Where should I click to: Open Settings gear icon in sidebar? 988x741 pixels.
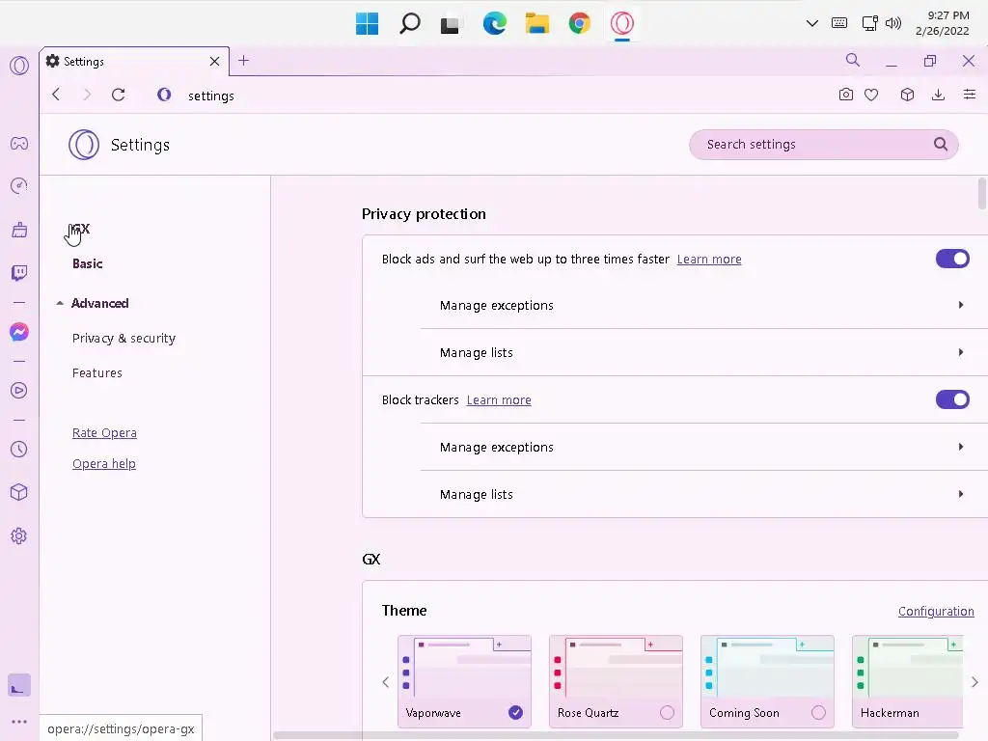pos(19,536)
